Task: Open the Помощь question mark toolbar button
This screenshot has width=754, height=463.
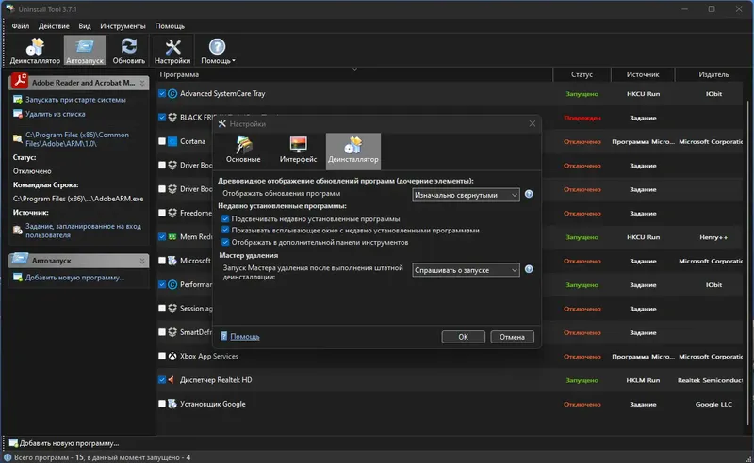Action: pos(218,51)
